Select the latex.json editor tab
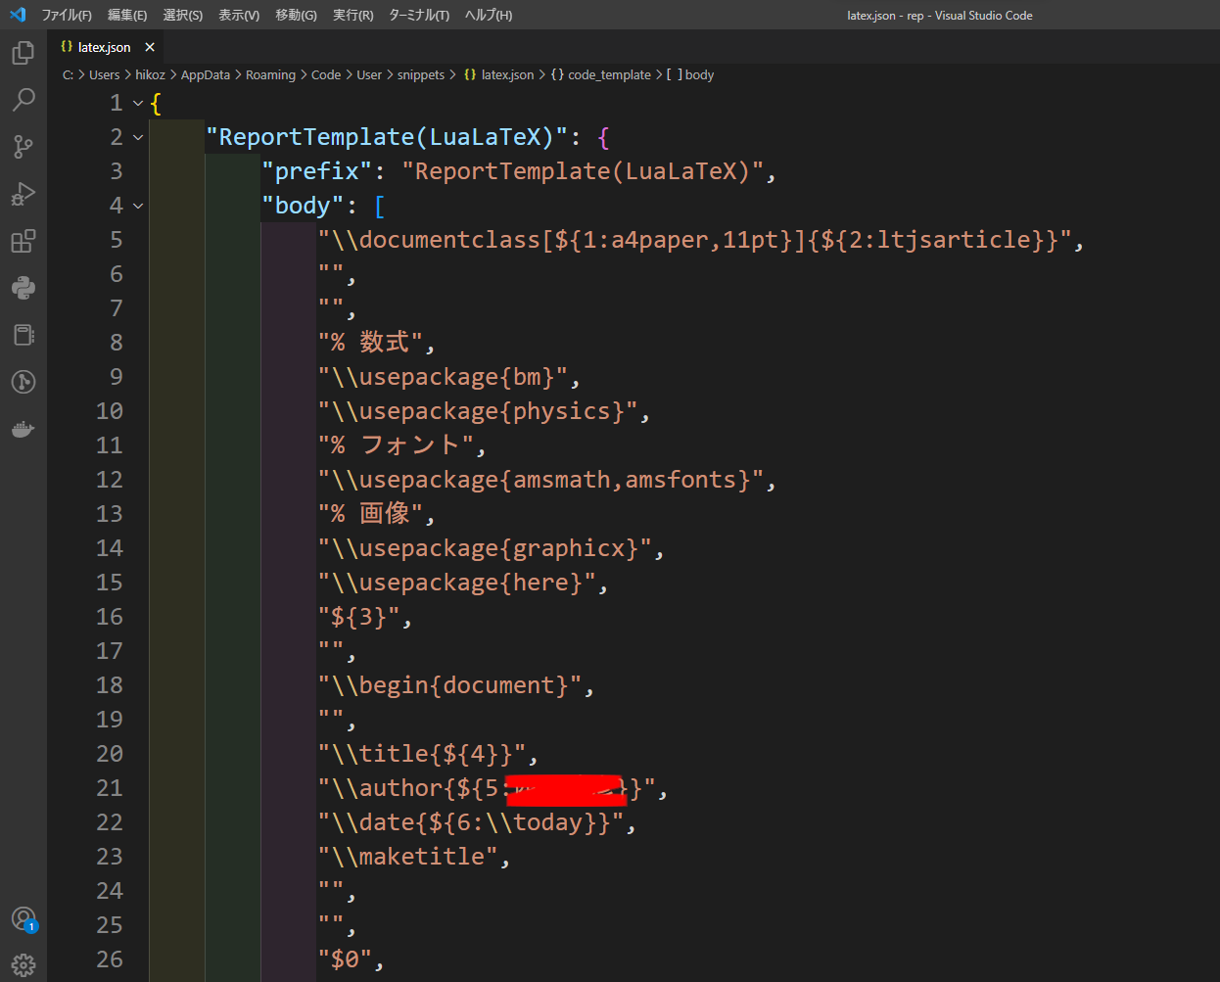This screenshot has width=1220, height=982. [x=105, y=47]
